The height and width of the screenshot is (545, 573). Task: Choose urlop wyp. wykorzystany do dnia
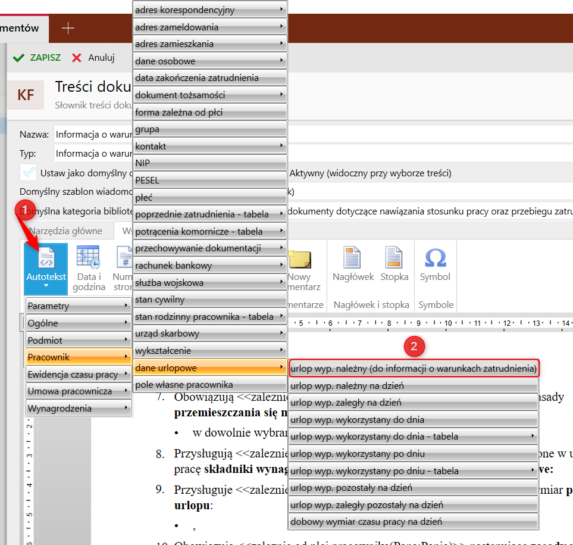tap(414, 419)
